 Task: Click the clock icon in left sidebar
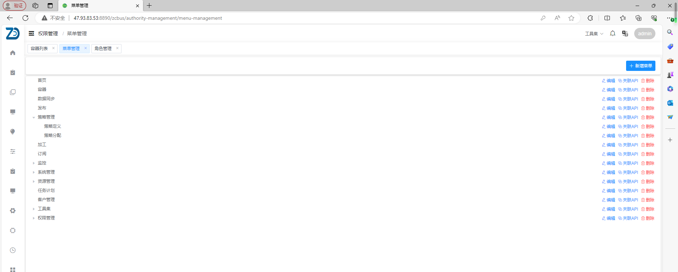coord(13,250)
